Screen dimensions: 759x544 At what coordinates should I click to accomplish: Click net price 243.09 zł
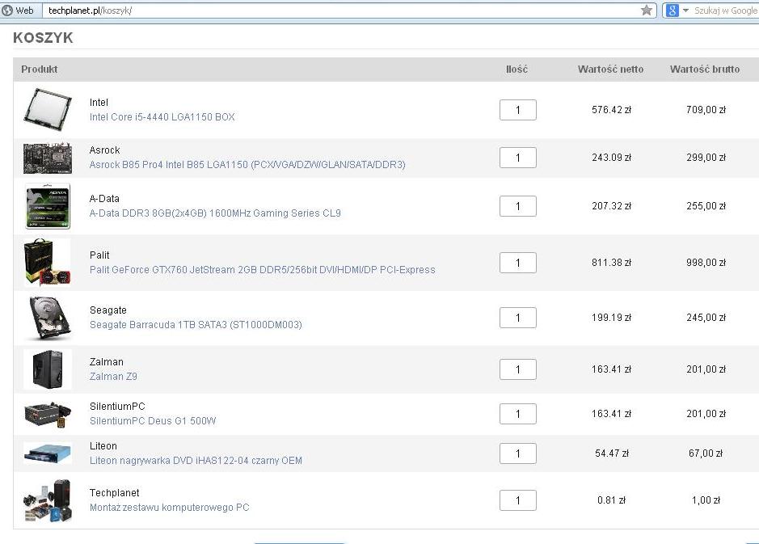coord(611,158)
